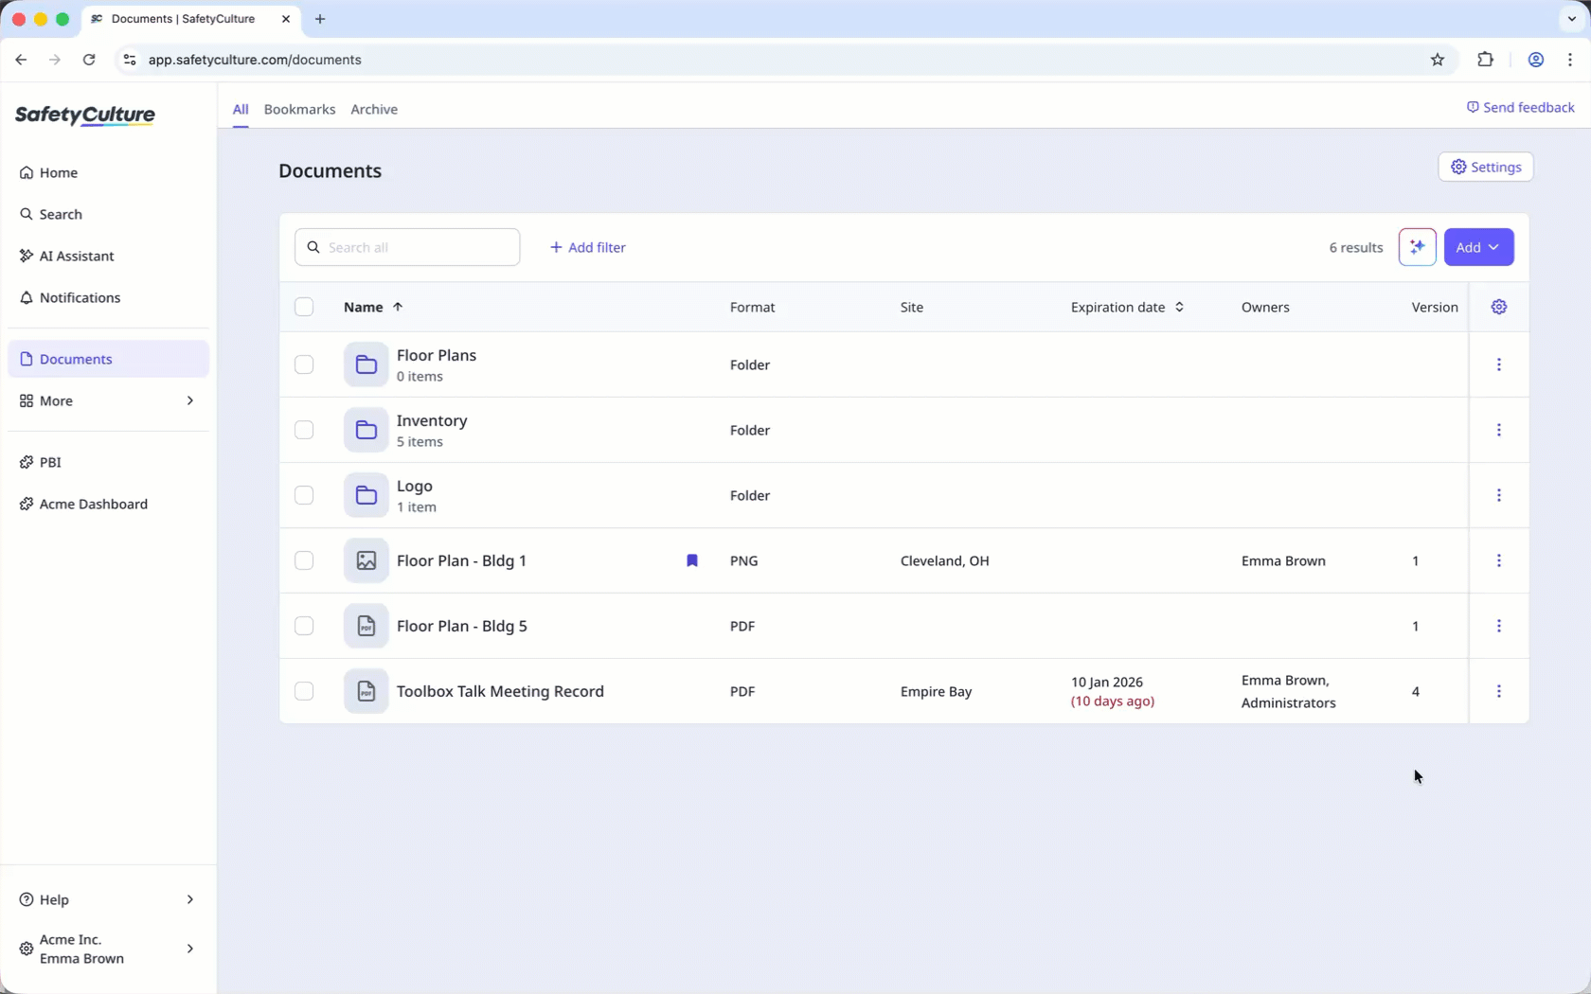Screen dimensions: 1591x994
Task: Click the Inventory folder icon
Action: coord(366,430)
